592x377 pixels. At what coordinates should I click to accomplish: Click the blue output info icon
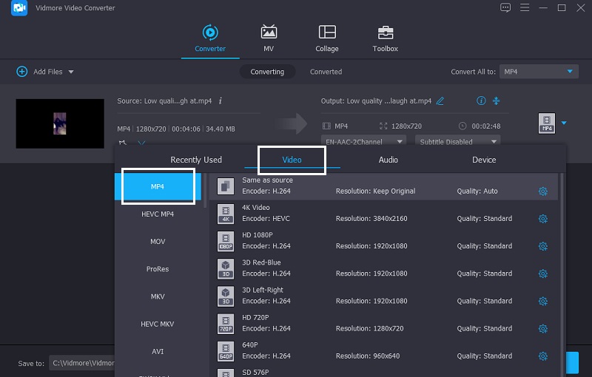pyautogui.click(x=481, y=101)
